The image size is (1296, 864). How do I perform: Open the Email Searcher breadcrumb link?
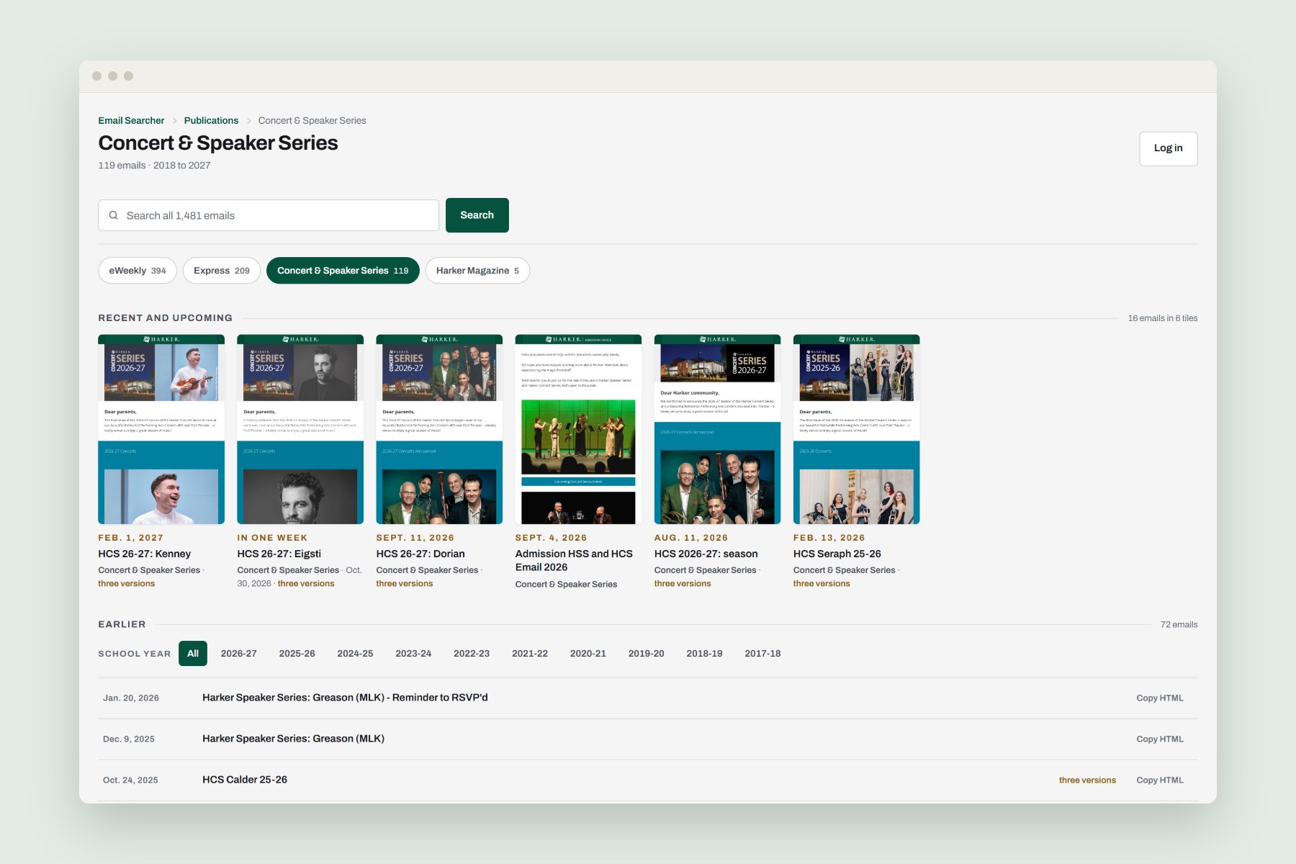pyautogui.click(x=131, y=120)
